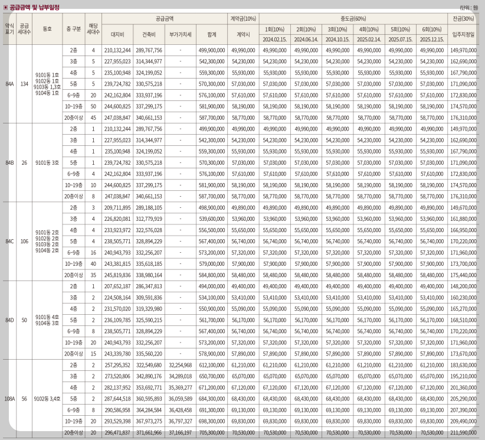Image resolution: width=485 pixels, height=440 pixels.
Task: Select the '동호' column header
Action: pyautogui.click(x=47, y=29)
